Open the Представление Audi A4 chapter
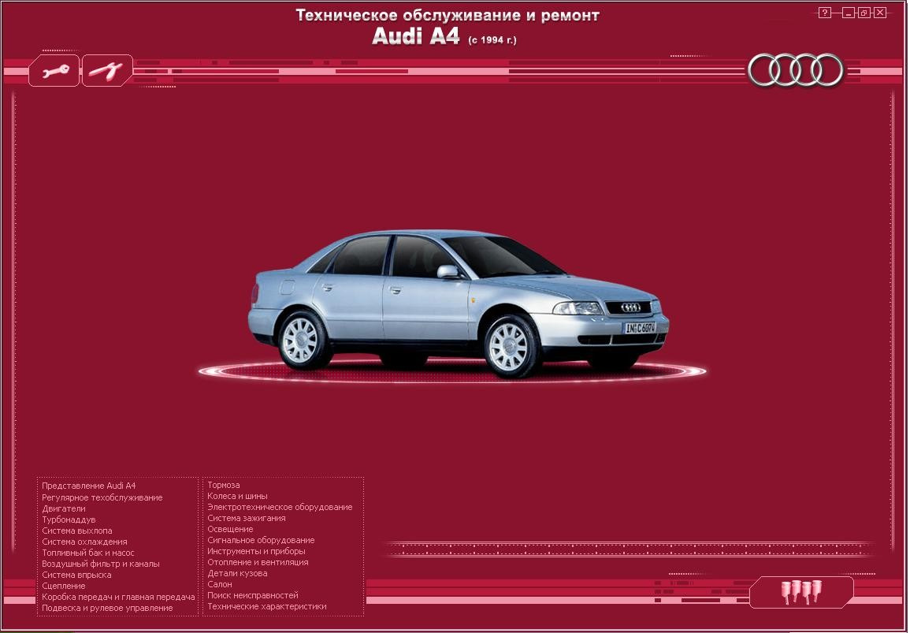Screen dimensions: 910x633 click(x=88, y=486)
